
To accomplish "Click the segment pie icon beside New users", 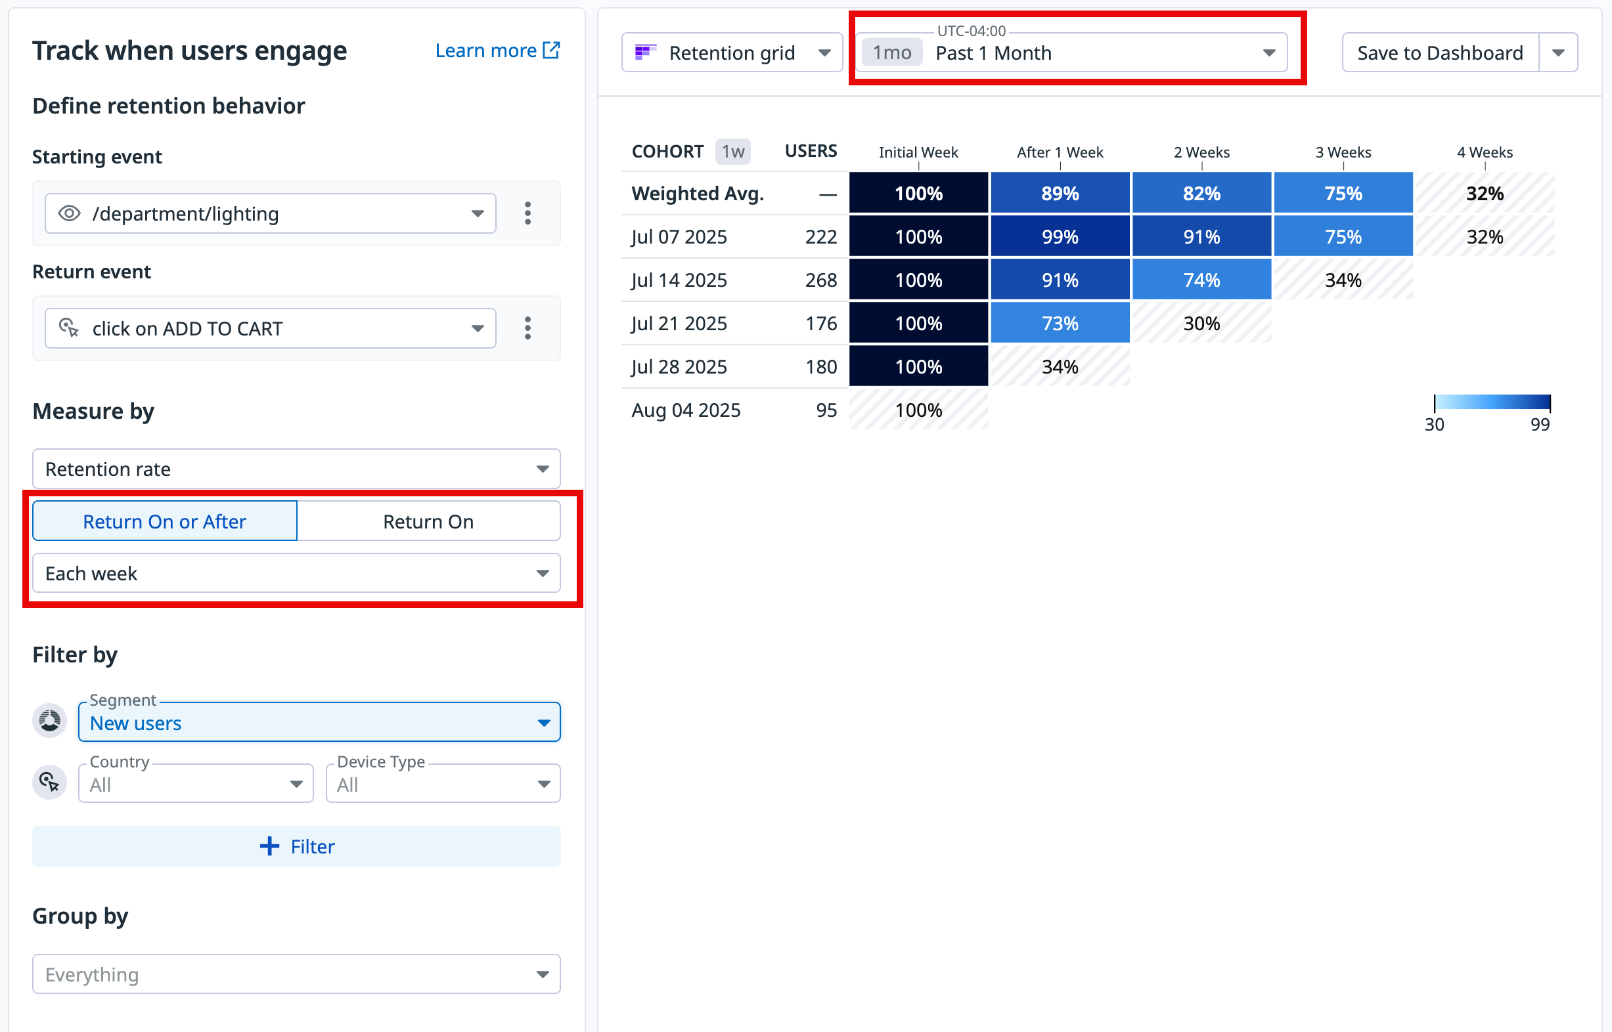I will 49,720.
